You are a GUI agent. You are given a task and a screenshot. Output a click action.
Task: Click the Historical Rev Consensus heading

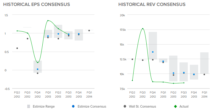[152, 4]
